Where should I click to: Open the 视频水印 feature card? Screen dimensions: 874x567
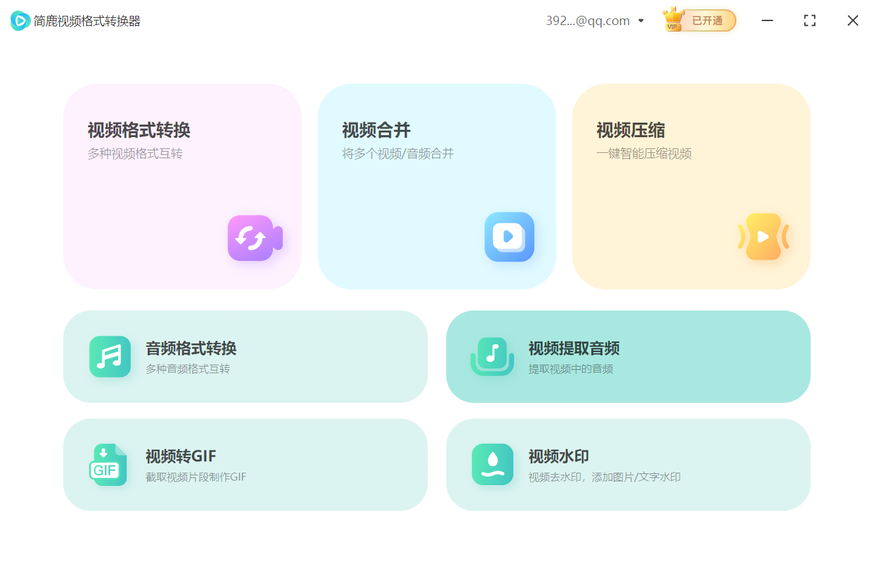coord(628,464)
